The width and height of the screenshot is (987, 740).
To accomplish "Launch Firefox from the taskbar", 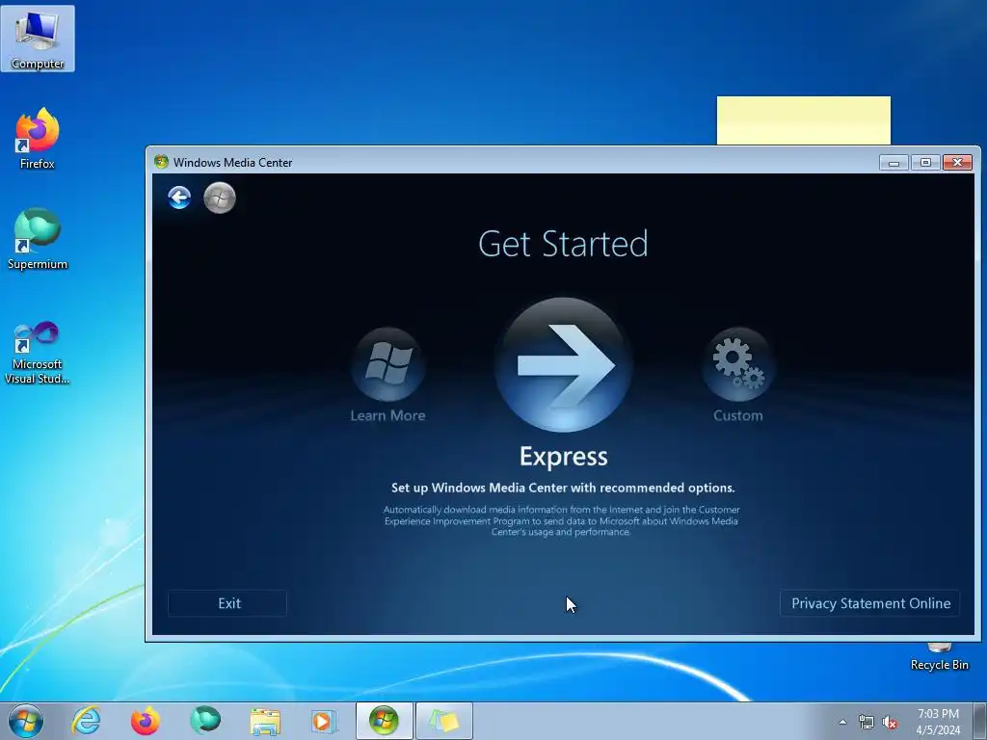I will click(x=146, y=721).
